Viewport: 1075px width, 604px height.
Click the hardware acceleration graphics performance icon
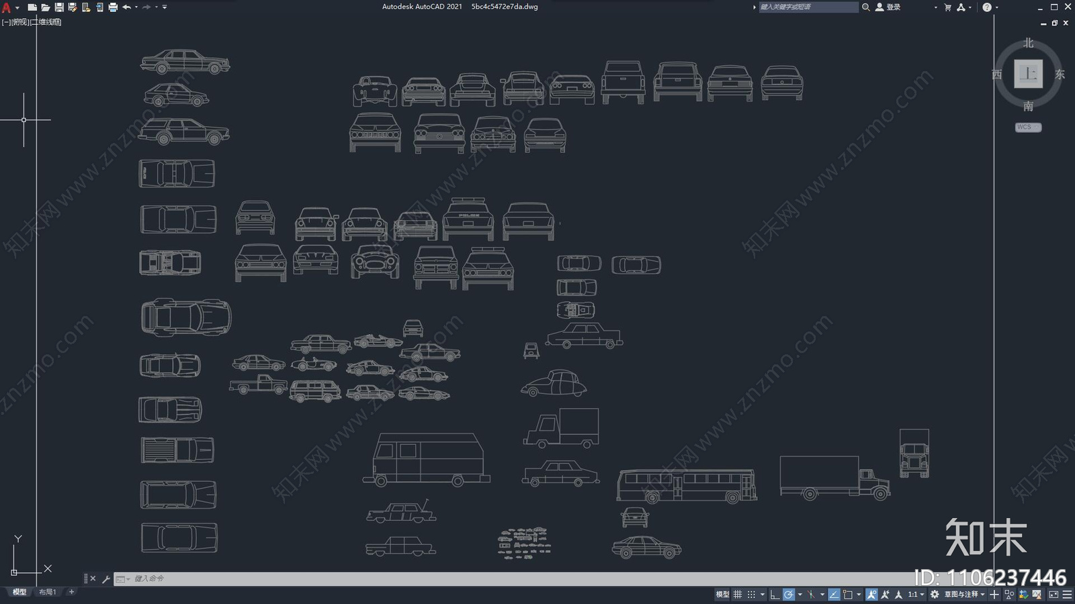tap(1023, 595)
